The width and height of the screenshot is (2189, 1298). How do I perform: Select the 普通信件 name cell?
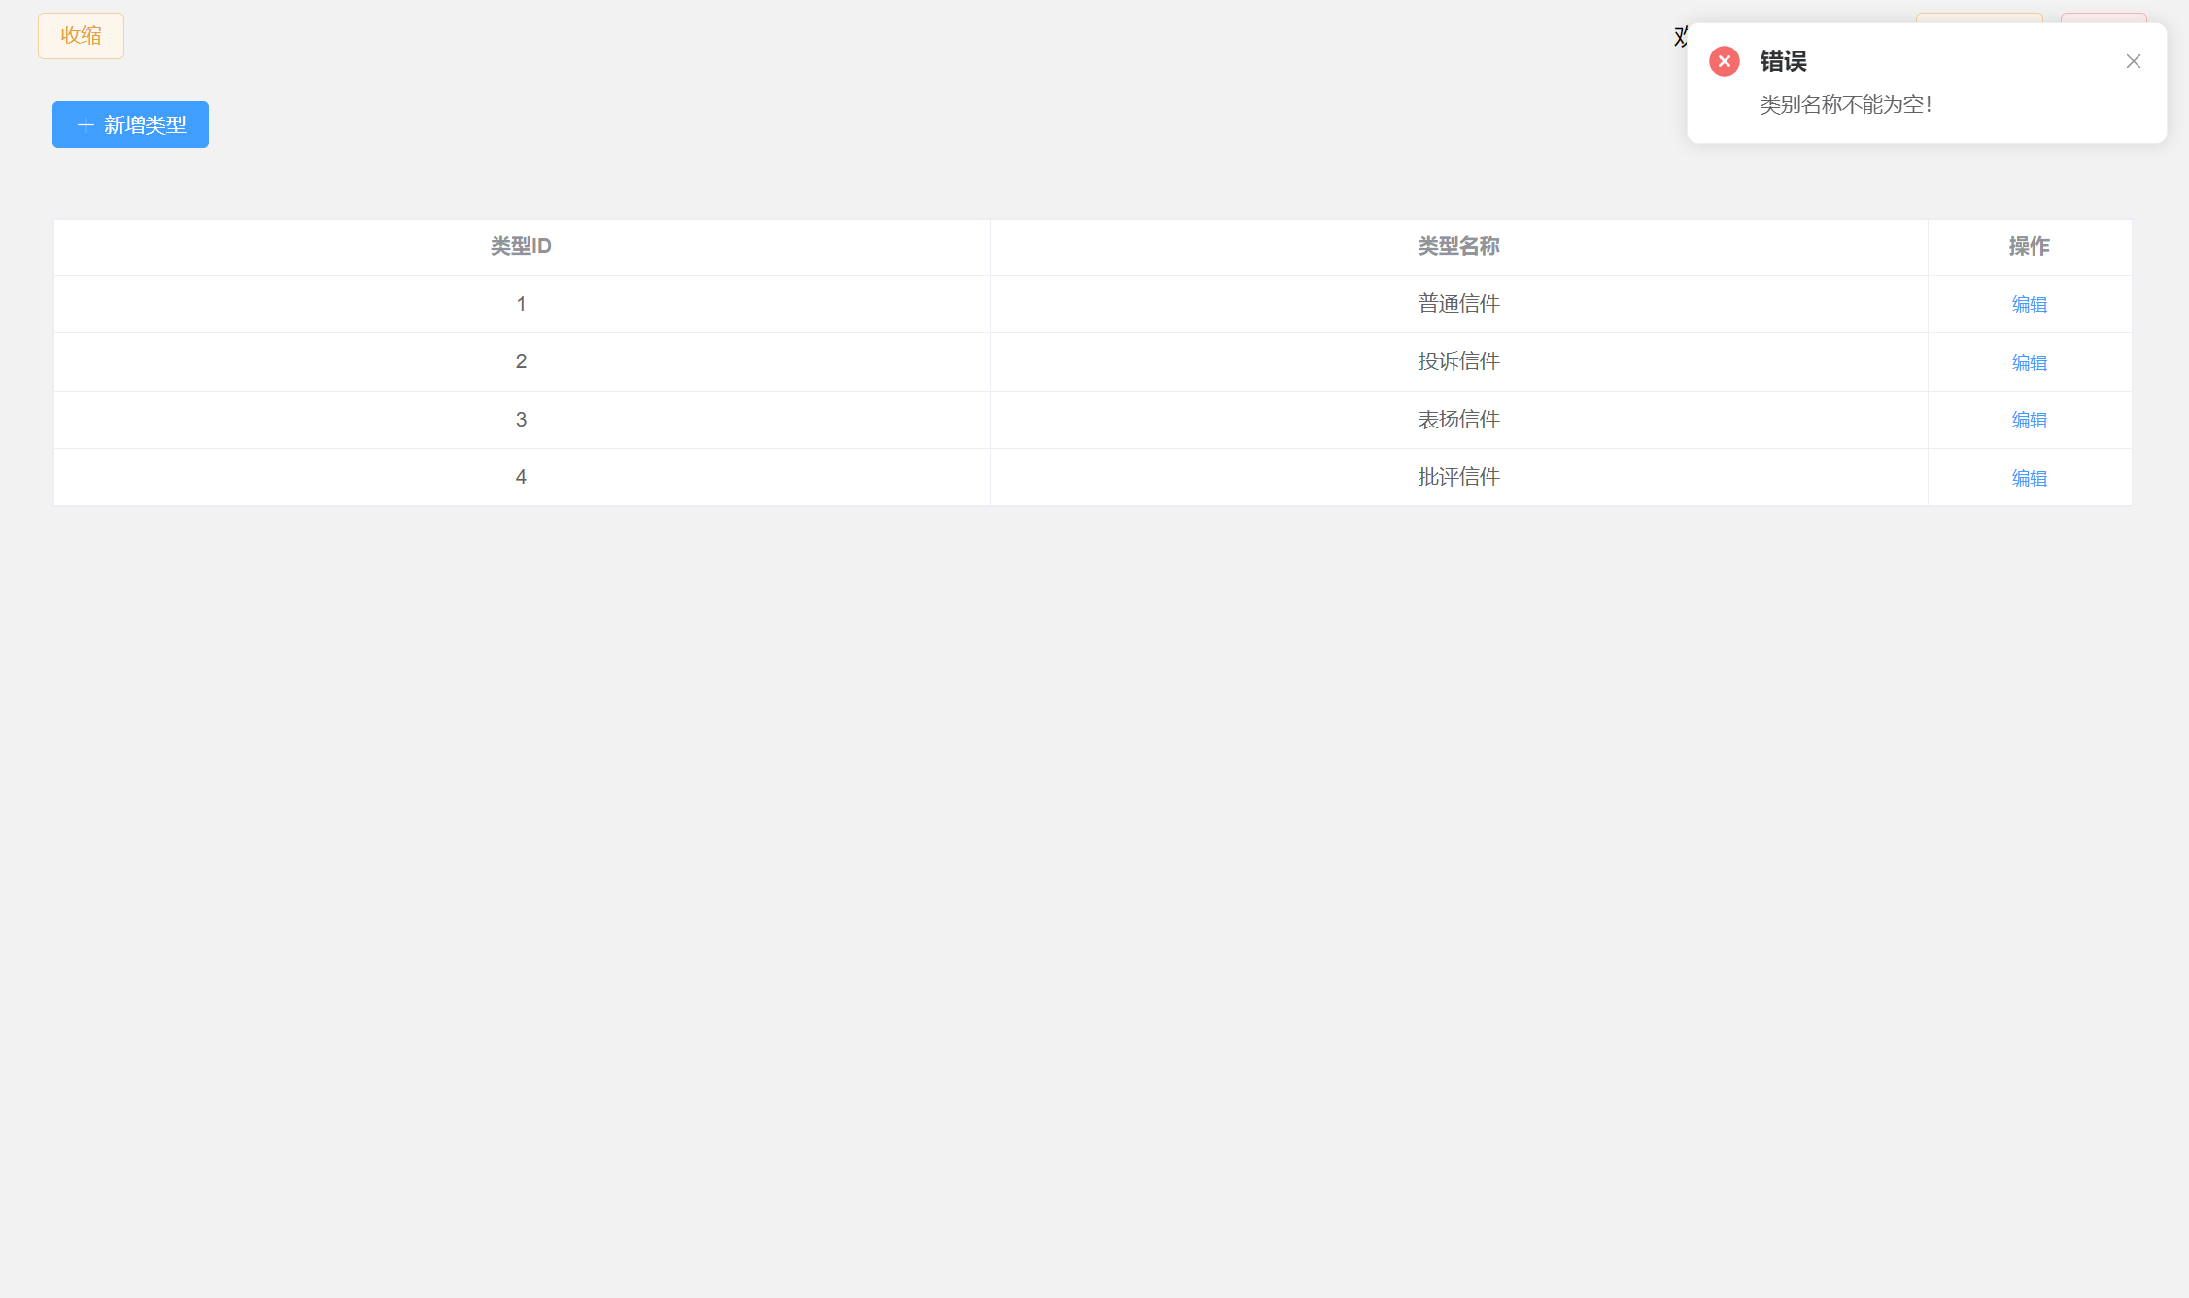click(x=1458, y=304)
